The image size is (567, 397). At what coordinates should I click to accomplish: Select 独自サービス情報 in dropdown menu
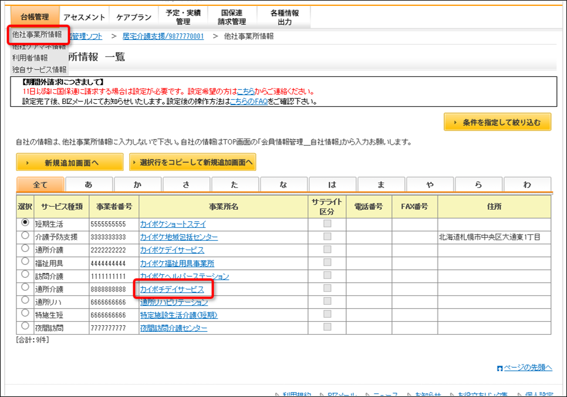39,69
